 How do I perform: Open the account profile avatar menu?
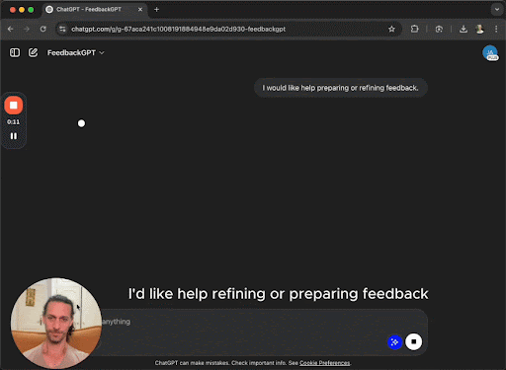(x=490, y=53)
